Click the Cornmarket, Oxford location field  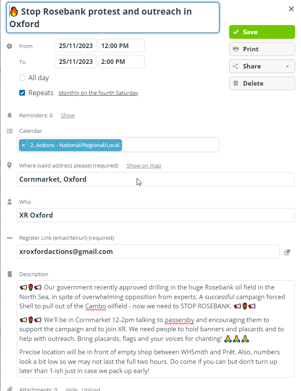pyautogui.click(x=156, y=179)
